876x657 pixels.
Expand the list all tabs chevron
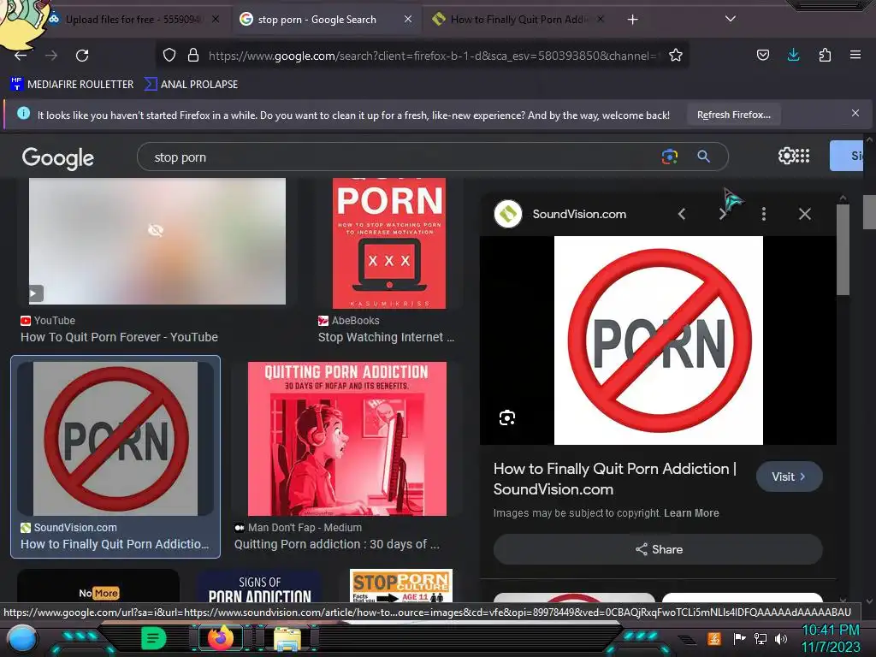coord(731,19)
